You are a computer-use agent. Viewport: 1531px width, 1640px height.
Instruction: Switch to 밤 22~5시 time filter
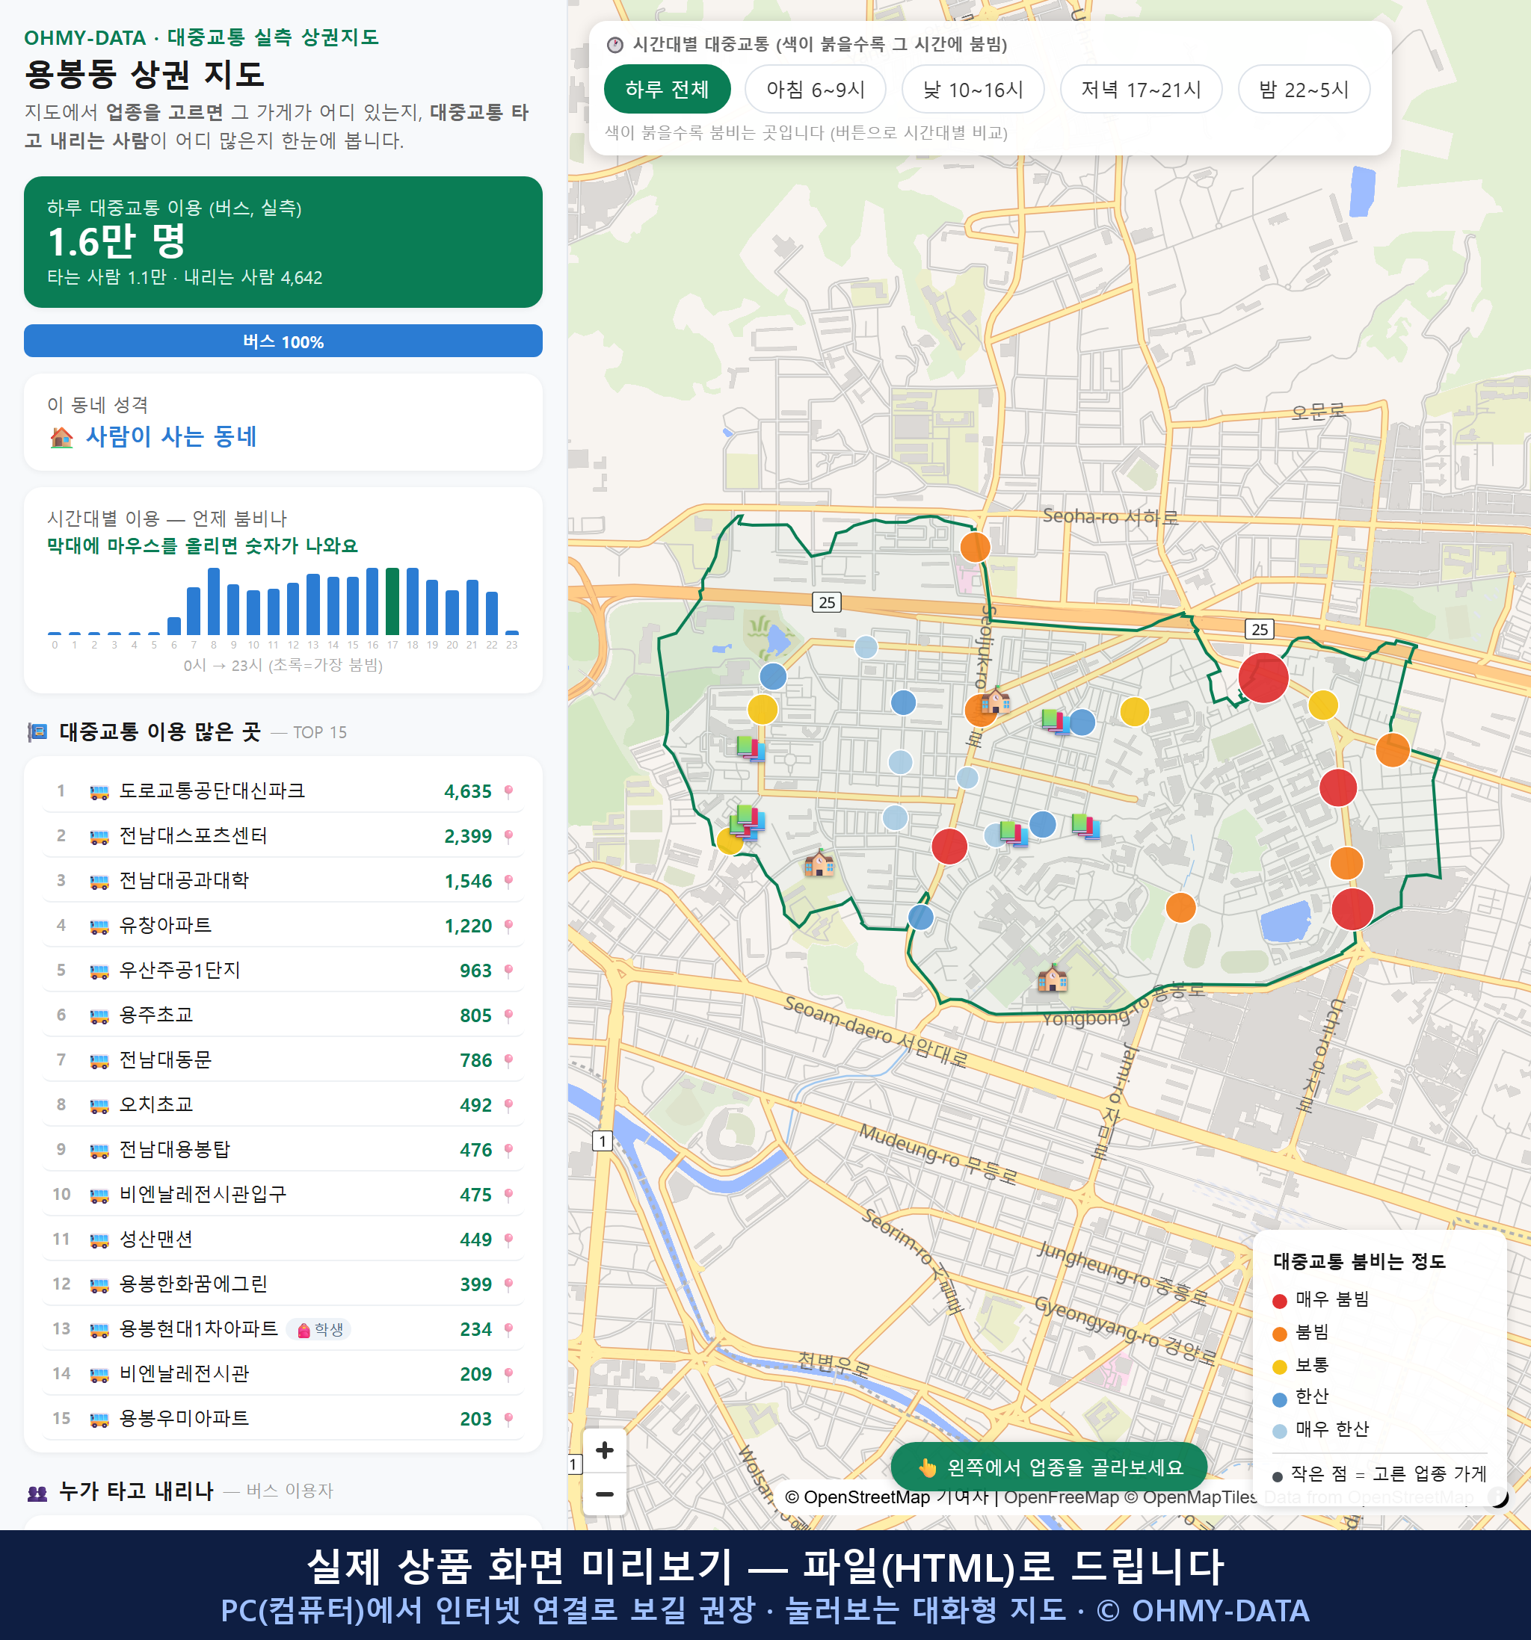[x=1303, y=89]
